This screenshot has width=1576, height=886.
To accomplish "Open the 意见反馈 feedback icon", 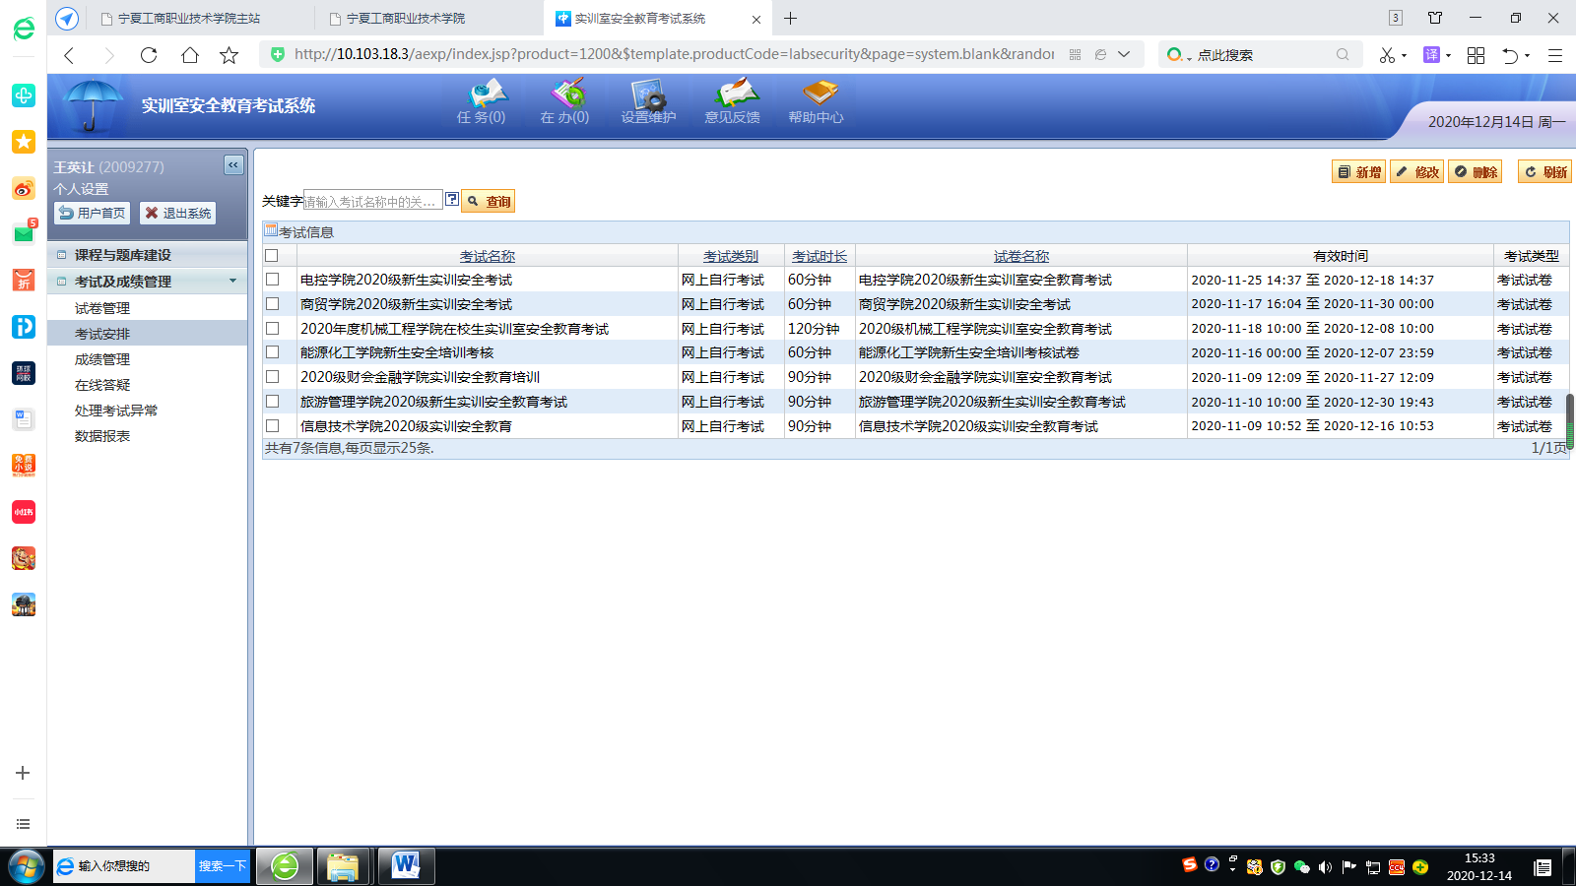I will (x=732, y=101).
